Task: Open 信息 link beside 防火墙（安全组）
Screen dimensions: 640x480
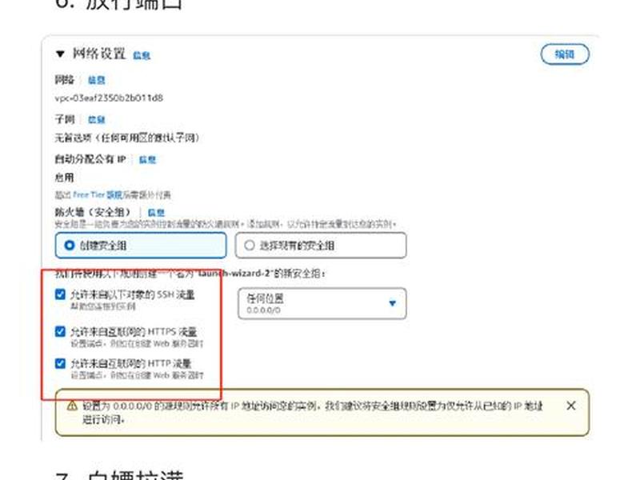Action: [156, 212]
